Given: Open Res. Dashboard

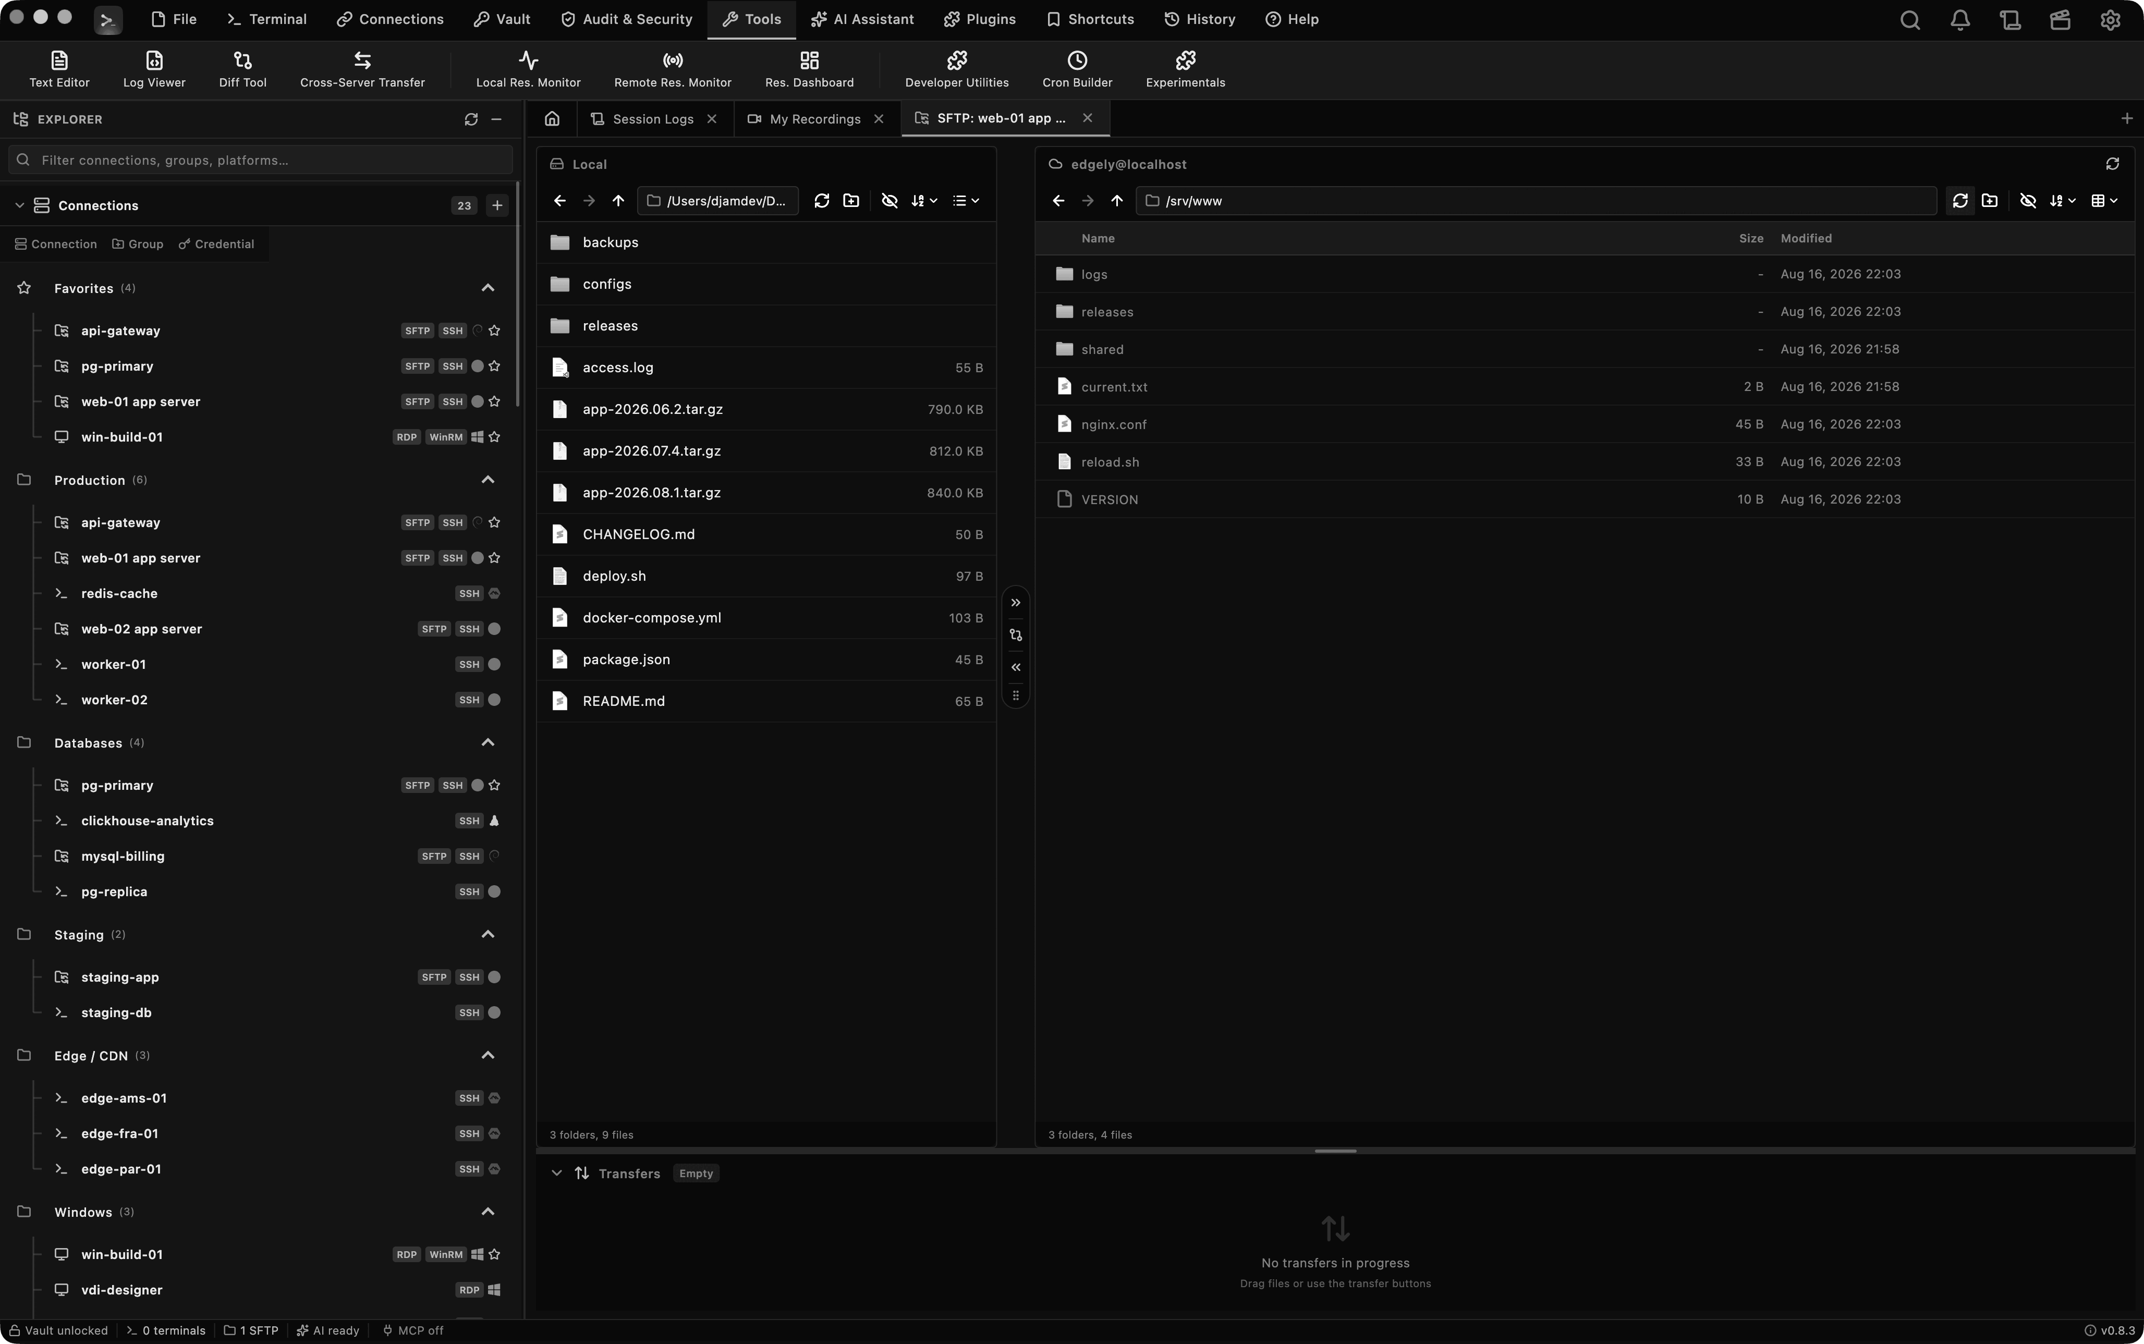Looking at the screenshot, I should point(809,69).
